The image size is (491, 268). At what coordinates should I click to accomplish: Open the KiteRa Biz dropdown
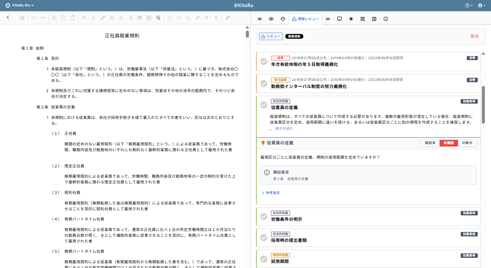[x=19, y=5]
